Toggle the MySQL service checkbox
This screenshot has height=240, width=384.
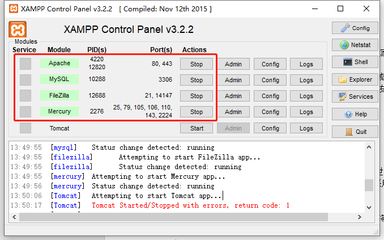(25, 80)
